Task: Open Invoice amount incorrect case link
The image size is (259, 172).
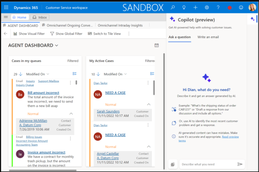Action: pyautogui.click(x=46, y=152)
